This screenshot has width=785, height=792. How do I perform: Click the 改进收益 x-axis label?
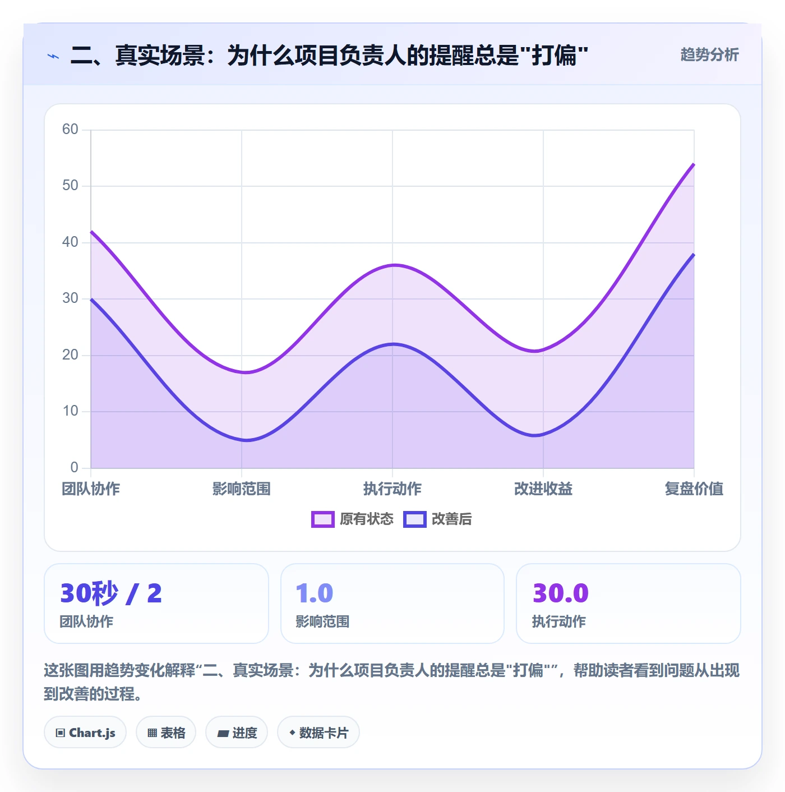[543, 489]
